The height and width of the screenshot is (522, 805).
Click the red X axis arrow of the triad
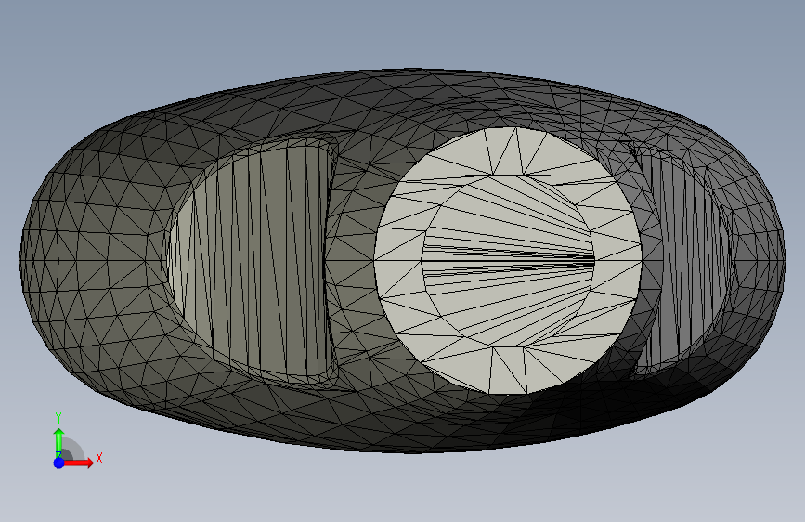coord(79,463)
